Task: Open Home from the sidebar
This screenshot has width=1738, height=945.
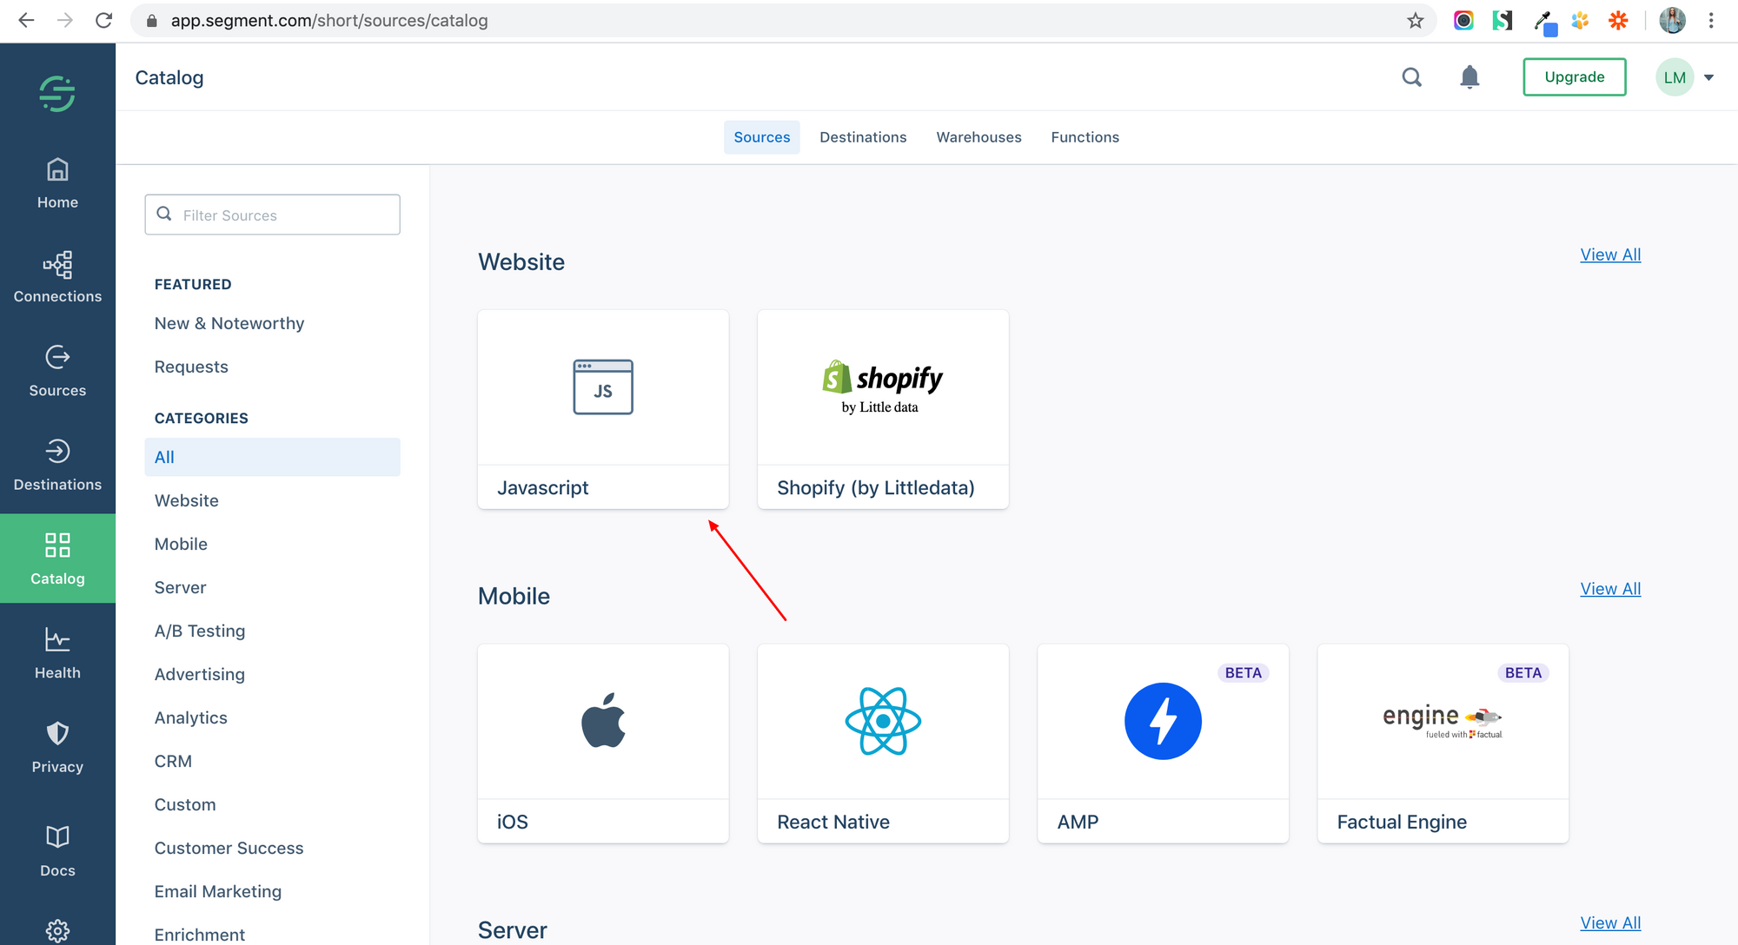Action: [56, 182]
